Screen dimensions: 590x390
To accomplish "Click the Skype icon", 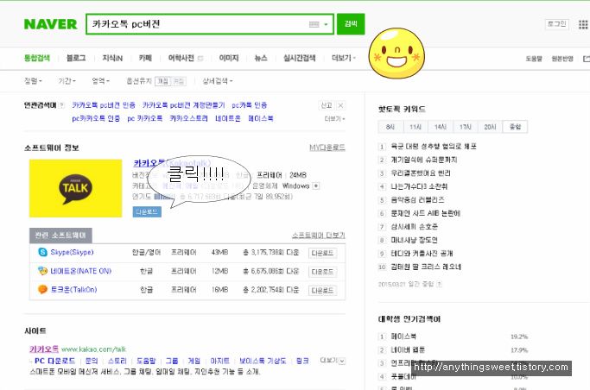I will tap(43, 252).
